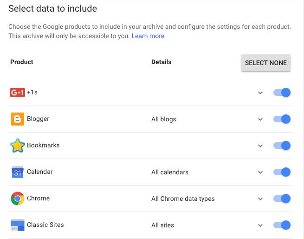The image size is (304, 239).
Task: Toggle off Bookmarks data export
Action: (x=282, y=146)
